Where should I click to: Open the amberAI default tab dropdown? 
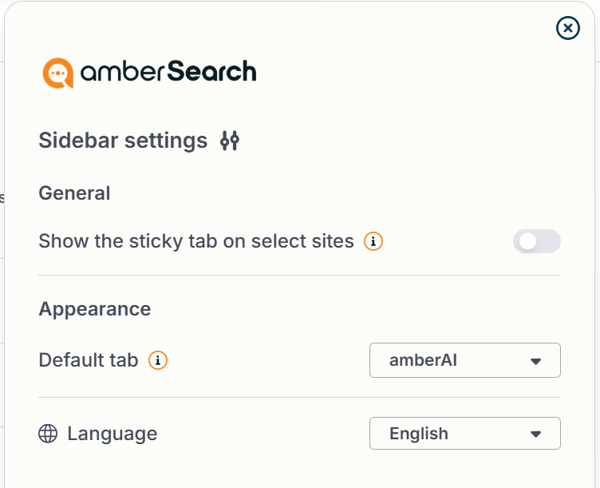point(465,360)
